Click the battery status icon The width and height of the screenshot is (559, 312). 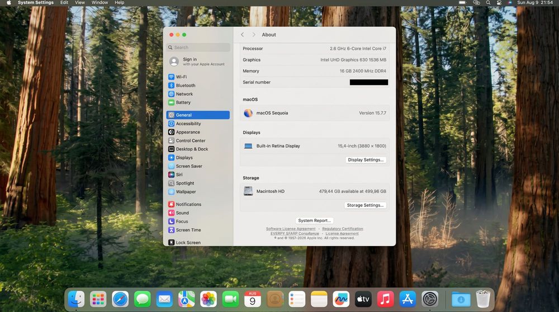(462, 2)
